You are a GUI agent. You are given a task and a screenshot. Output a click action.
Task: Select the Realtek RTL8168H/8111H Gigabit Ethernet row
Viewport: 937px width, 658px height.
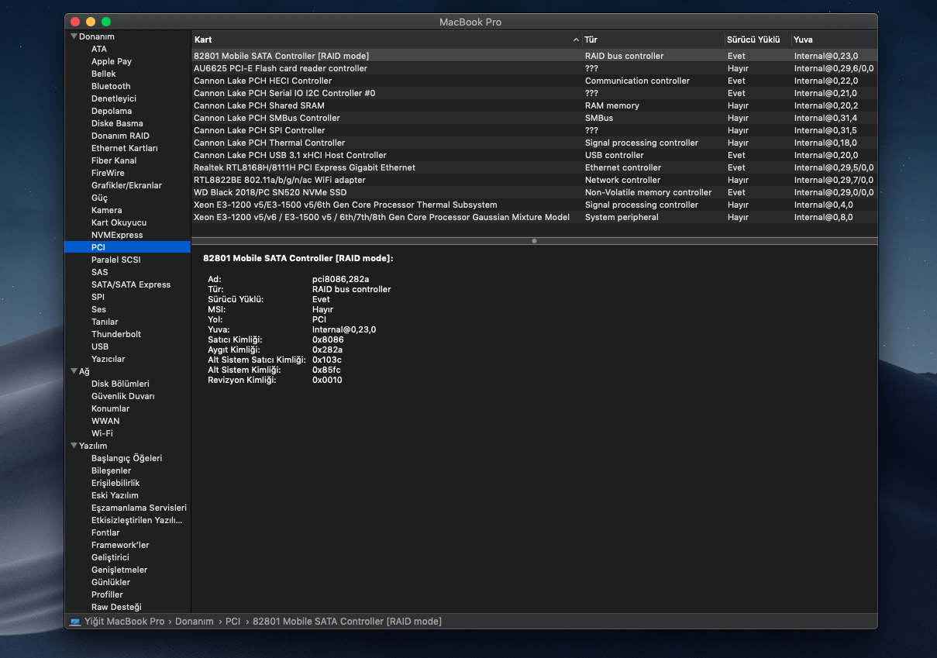(535, 167)
